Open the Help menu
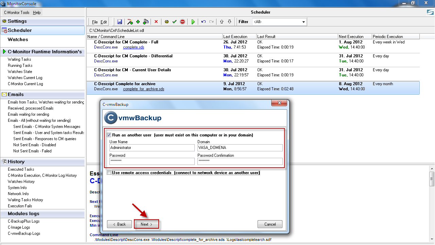 pos(37,13)
